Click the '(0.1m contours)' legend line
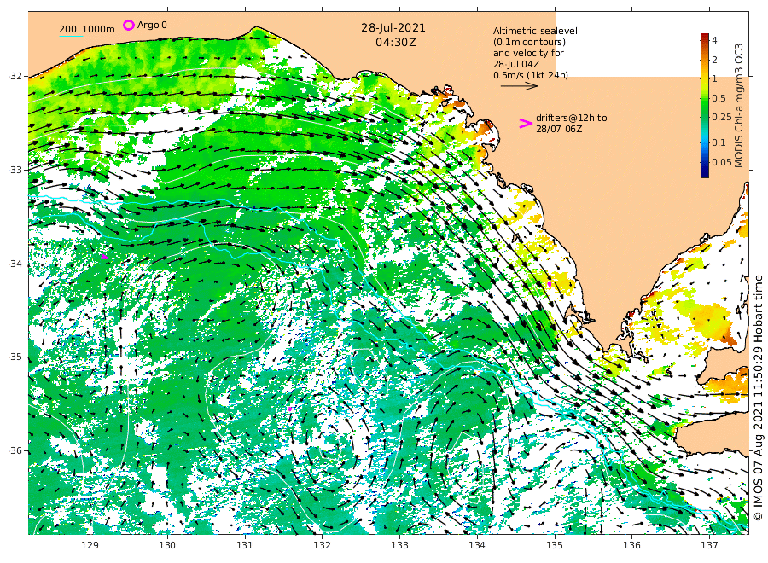The image size is (768, 563). click(x=529, y=42)
